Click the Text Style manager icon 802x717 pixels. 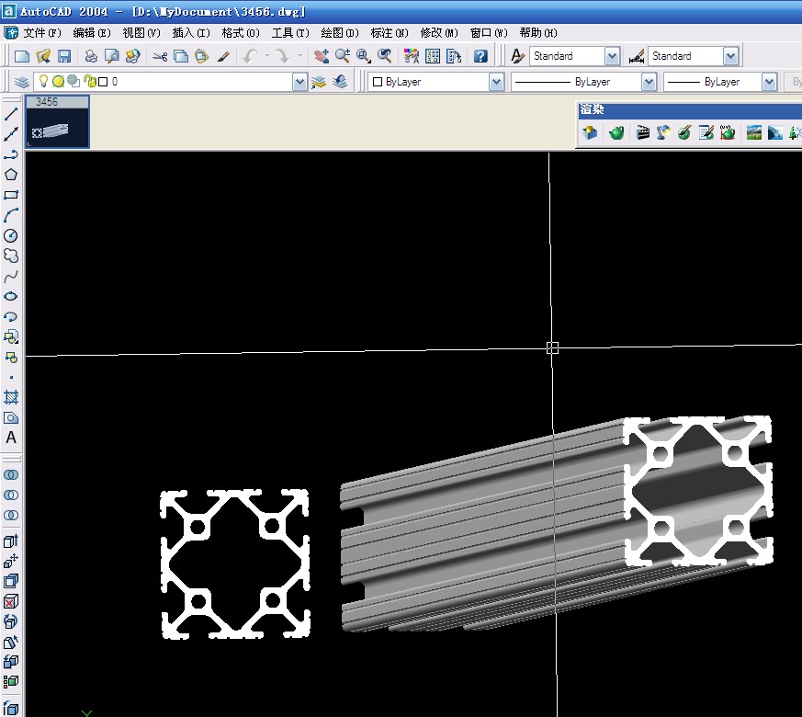pos(517,56)
